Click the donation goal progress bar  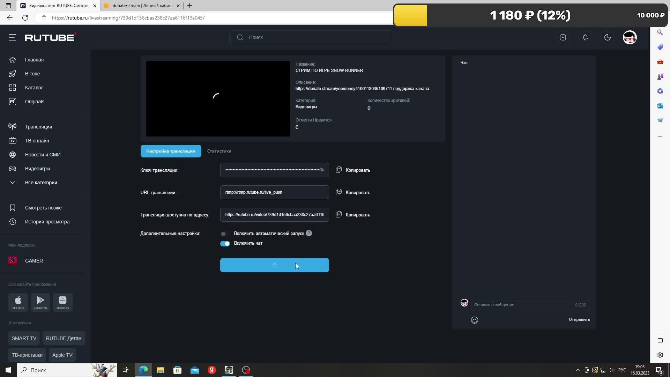point(530,15)
